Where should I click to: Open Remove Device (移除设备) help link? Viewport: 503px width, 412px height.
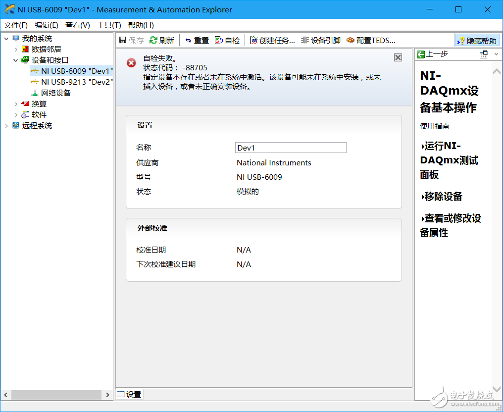tap(442, 196)
